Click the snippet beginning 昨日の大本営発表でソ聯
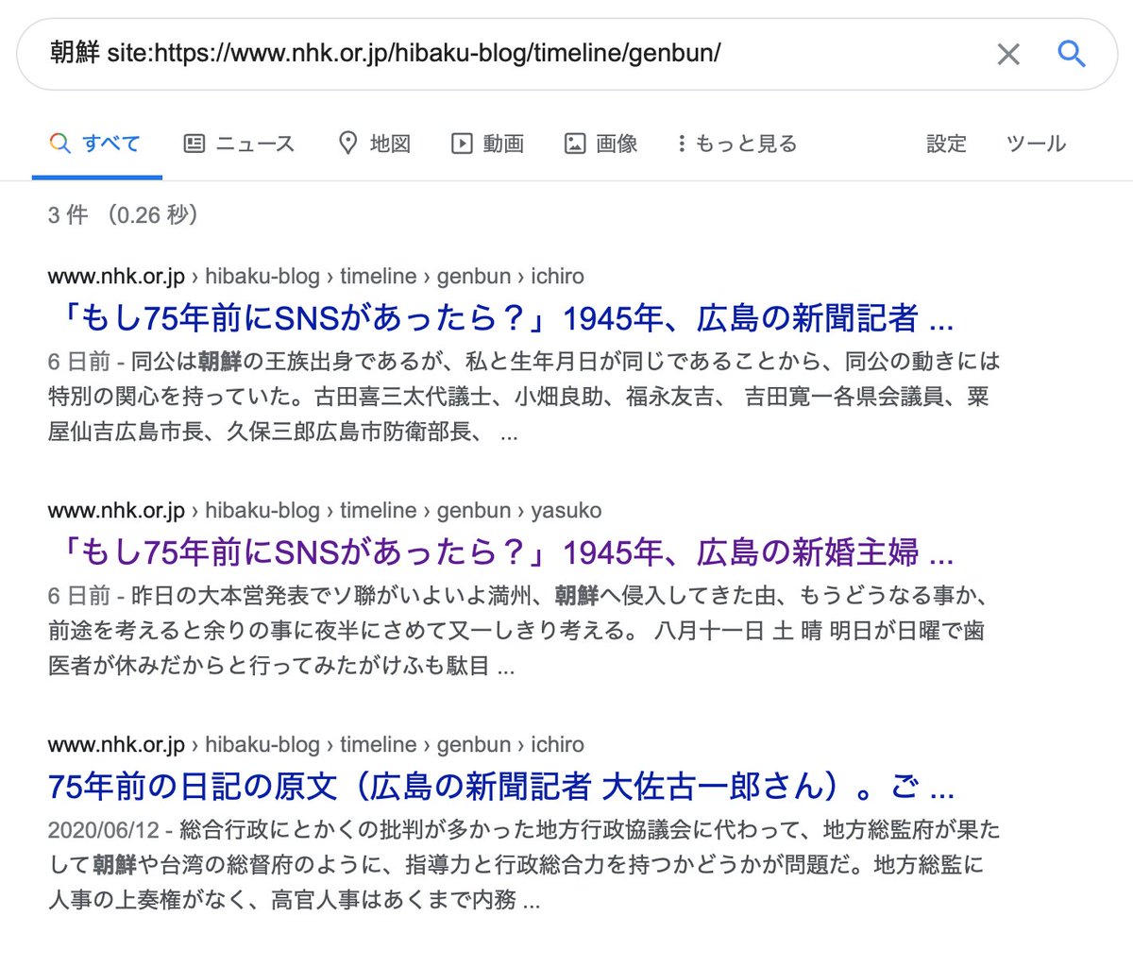Screen dimensions: 1133x967 [517, 631]
